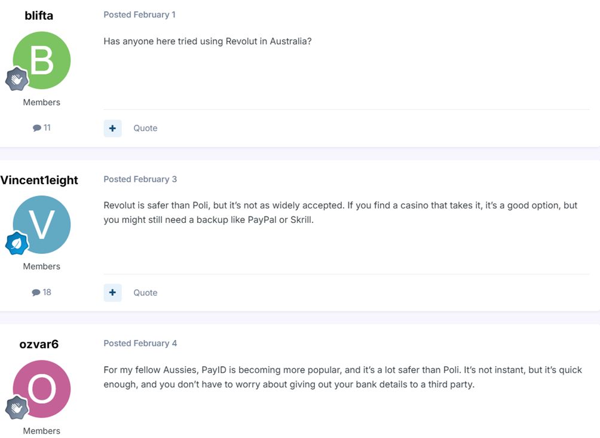This screenshot has height=438, width=600.
Task: Toggle multiquote on Vincent1eight's post
Action: point(113,292)
